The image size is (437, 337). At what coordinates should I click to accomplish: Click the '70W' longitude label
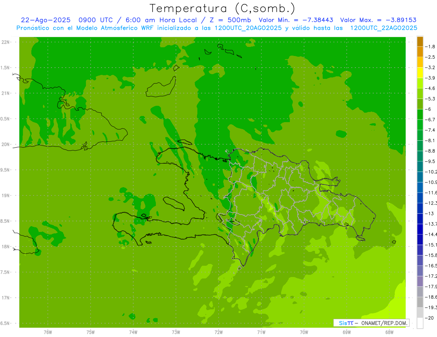click(x=304, y=332)
